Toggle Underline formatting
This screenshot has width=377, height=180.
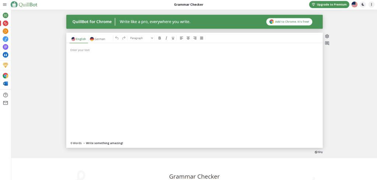173,38
